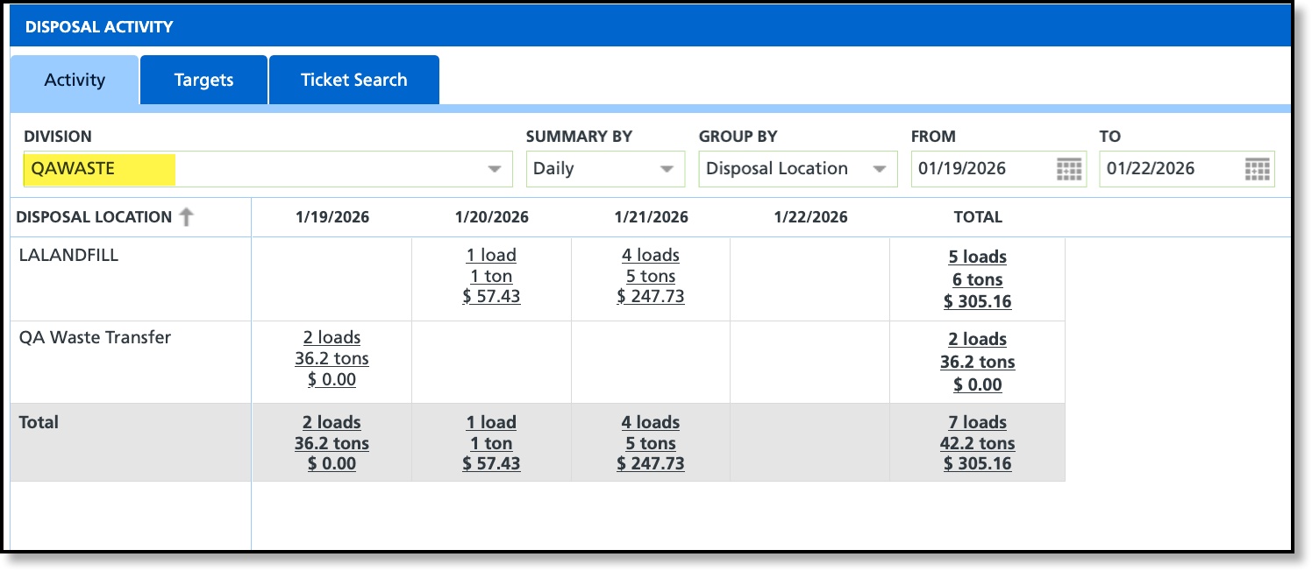Open LALANDFILL total 5 loads link
Screen dimensions: 1312x571
pos(978,257)
